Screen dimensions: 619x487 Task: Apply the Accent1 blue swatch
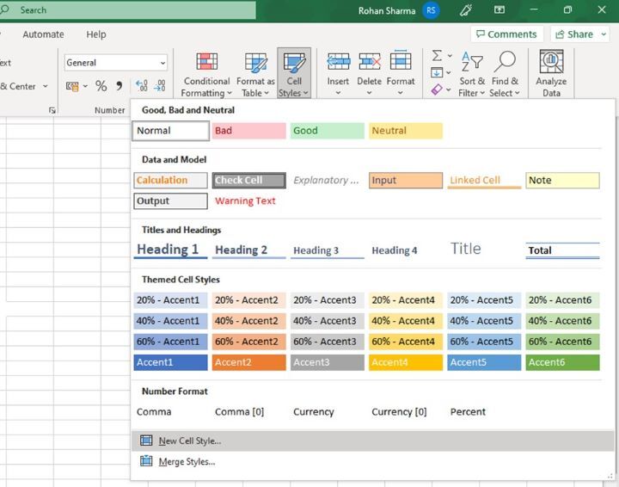coord(170,362)
